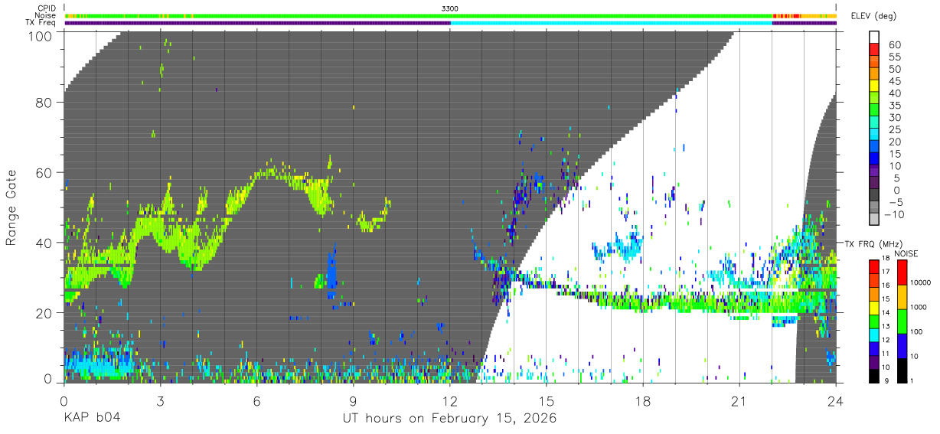
Task: Click the TX FRQ (MHz) legend title
Action: coord(873,244)
